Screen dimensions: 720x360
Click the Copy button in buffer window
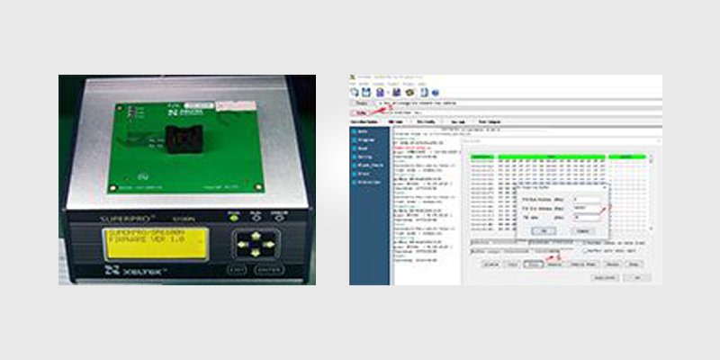(512, 265)
